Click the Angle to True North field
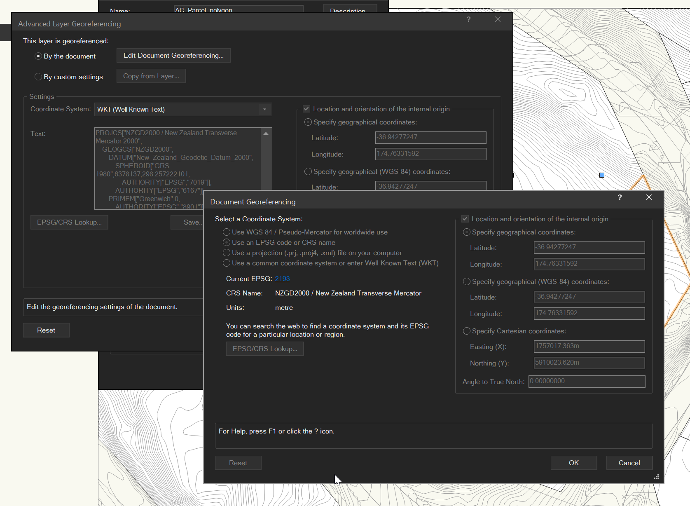 tap(587, 382)
